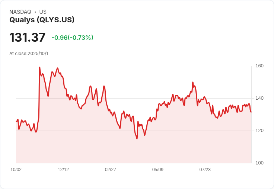Click the chart line's starting point at left
274x189 pixels.
point(16,121)
